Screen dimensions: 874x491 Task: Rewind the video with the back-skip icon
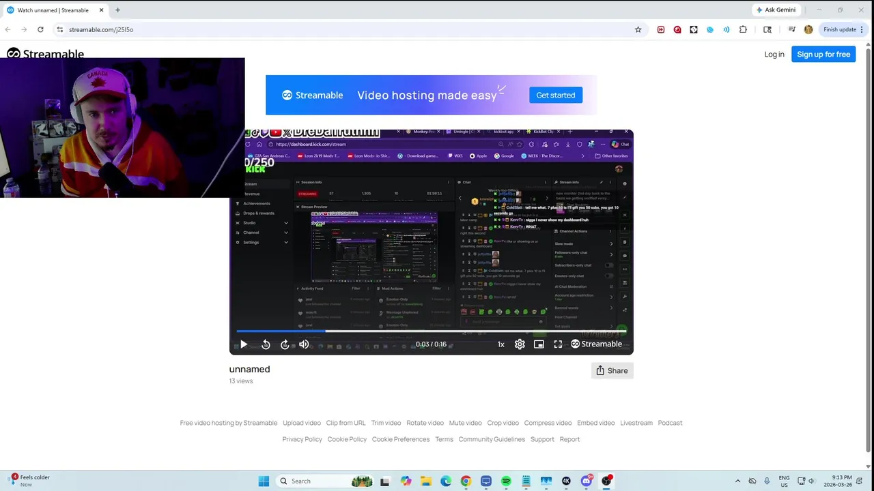click(266, 344)
